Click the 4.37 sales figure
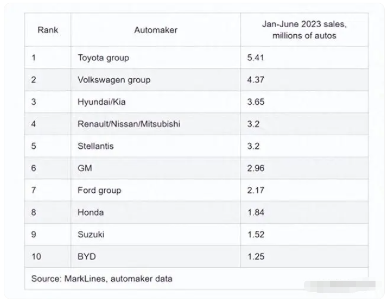388x303 pixels. coord(256,80)
